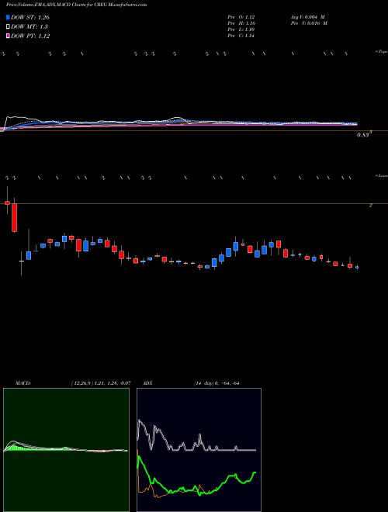Click the white DOW MT legend swatch

pos(8,27)
